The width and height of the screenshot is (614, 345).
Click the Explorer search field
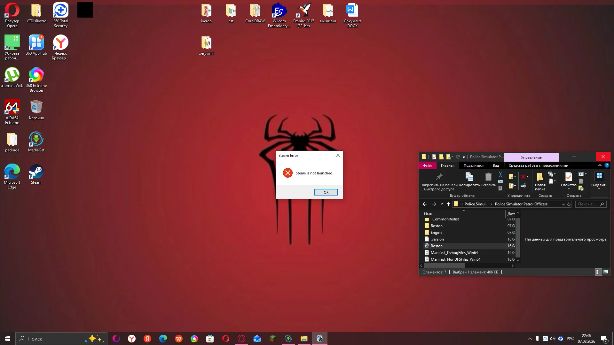tap(591, 204)
